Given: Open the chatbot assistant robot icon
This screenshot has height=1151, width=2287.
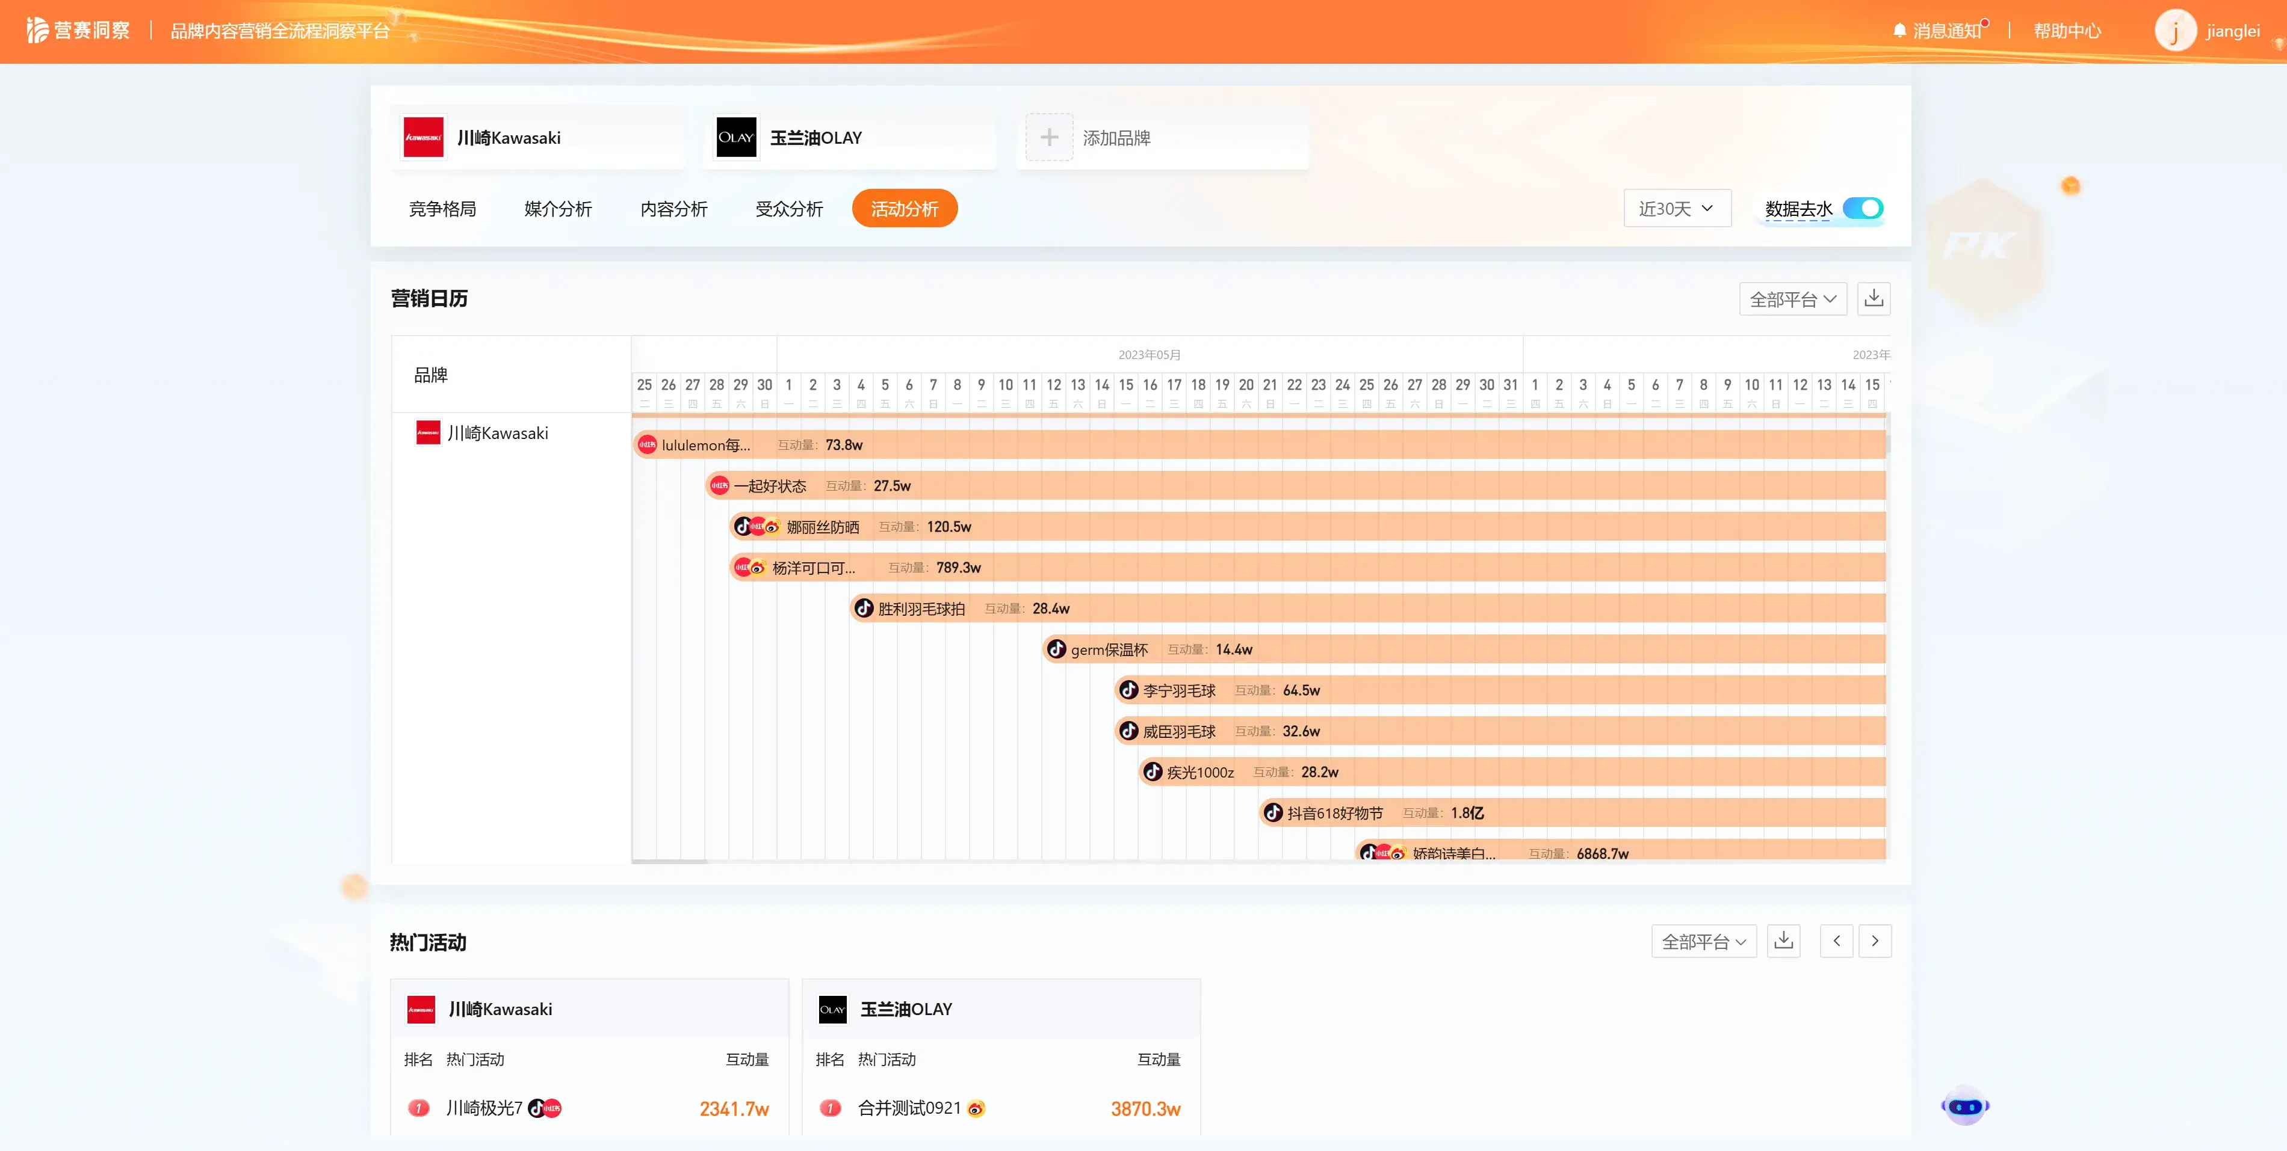Looking at the screenshot, I should (1965, 1106).
